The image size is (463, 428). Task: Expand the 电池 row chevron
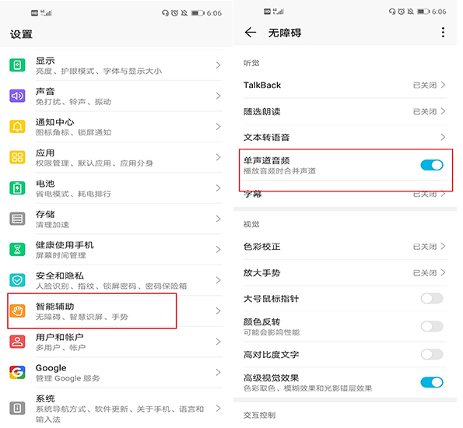point(218,188)
